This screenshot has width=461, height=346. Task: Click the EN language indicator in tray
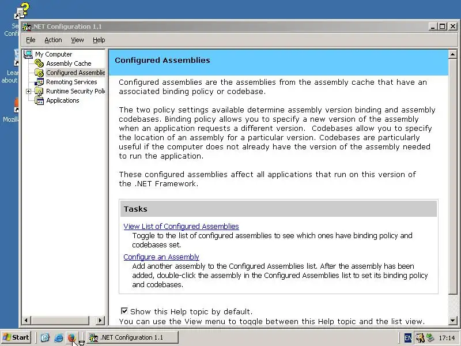(408, 338)
